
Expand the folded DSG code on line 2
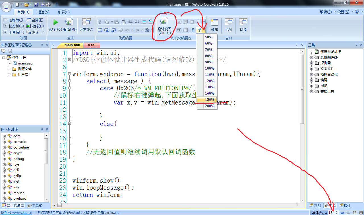point(70,60)
